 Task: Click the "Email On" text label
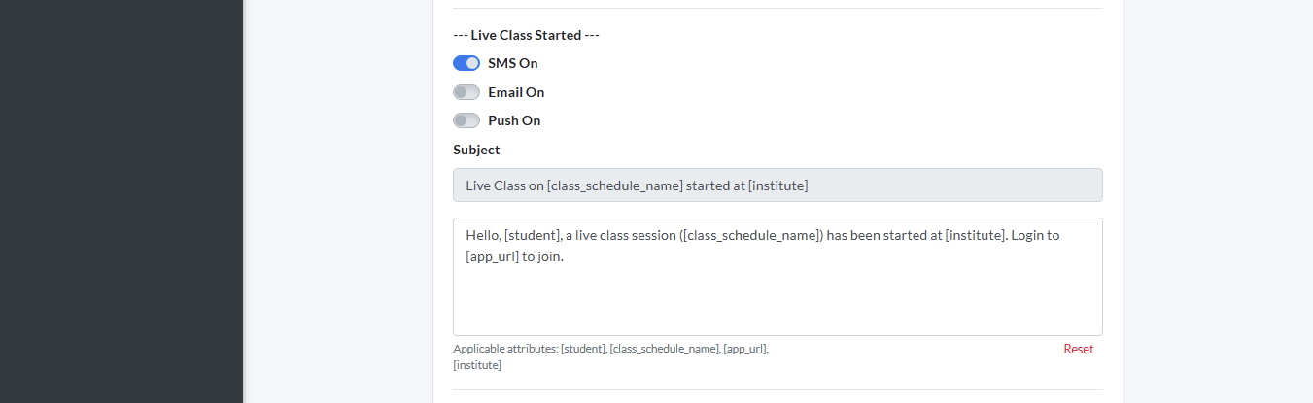[516, 92]
